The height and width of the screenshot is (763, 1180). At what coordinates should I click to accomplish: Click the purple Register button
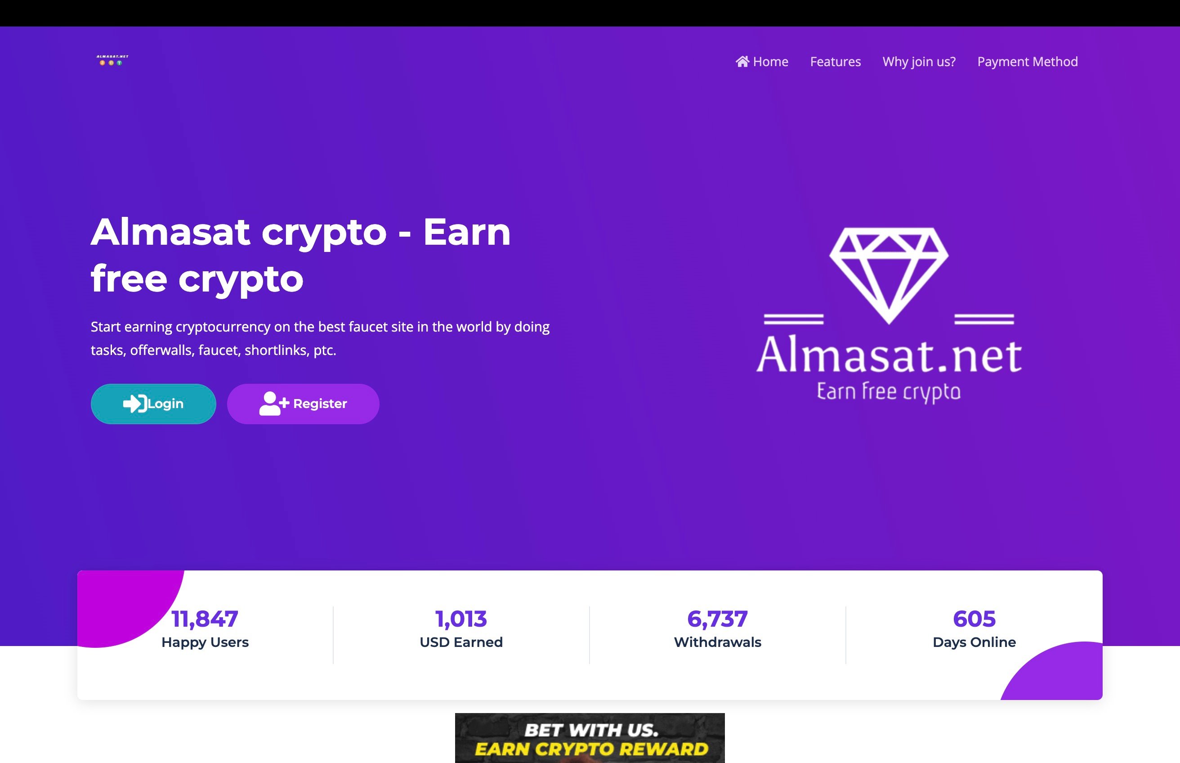pyautogui.click(x=303, y=404)
